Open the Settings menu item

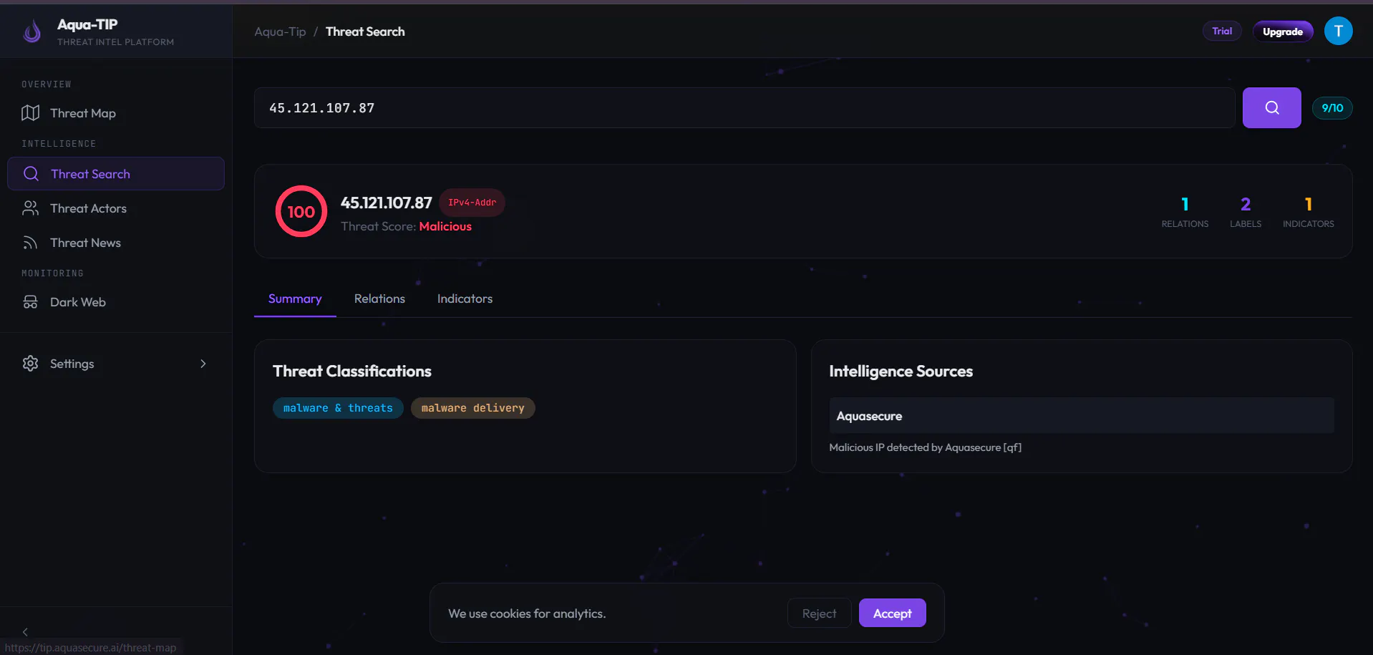(x=115, y=364)
